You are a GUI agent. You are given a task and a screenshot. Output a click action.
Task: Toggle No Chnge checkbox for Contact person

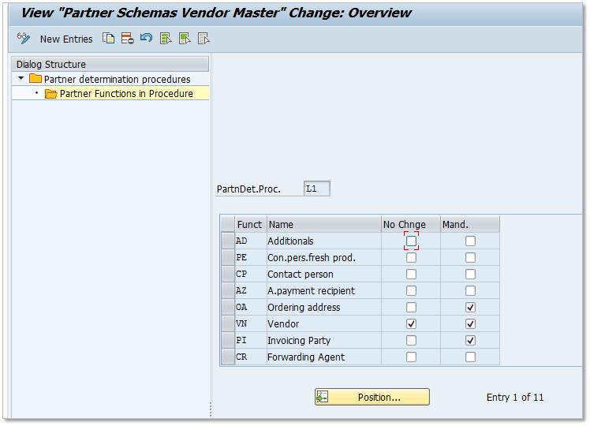point(411,274)
